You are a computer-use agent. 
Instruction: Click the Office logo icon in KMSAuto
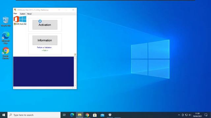click(16, 19)
